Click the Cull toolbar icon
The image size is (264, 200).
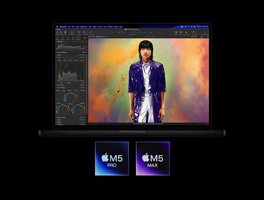coord(65,32)
